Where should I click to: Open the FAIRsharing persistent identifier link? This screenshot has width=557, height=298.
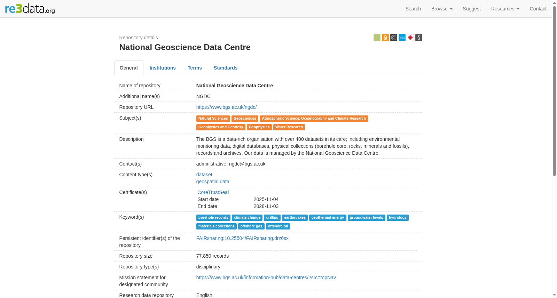point(242,238)
